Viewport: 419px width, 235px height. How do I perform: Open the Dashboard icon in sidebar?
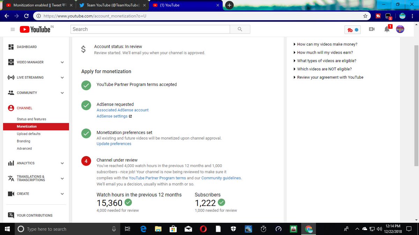11,47
